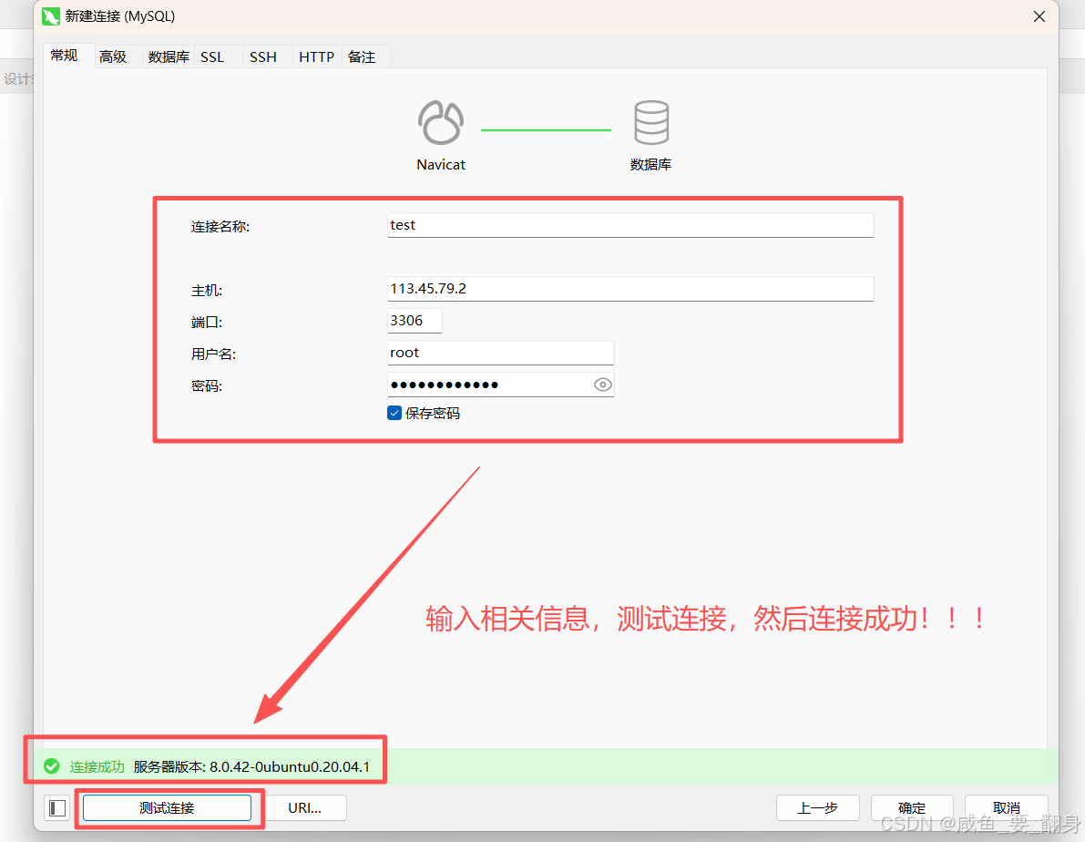Image resolution: width=1085 pixels, height=842 pixels.
Task: Uncheck the 保存密码 checkbox
Action: click(394, 414)
